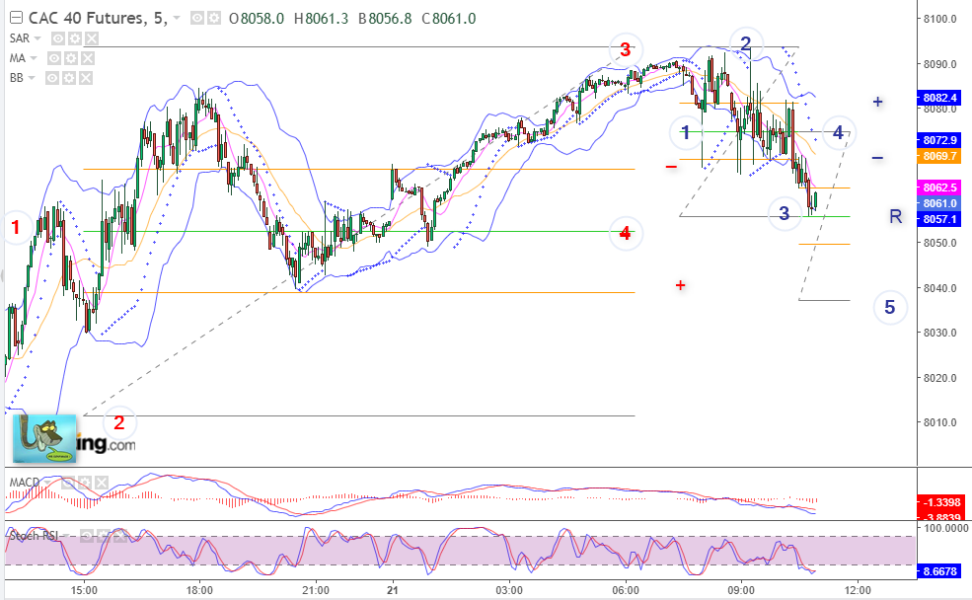Remove the SAR indicator
The height and width of the screenshot is (600, 972).
pyautogui.click(x=91, y=39)
